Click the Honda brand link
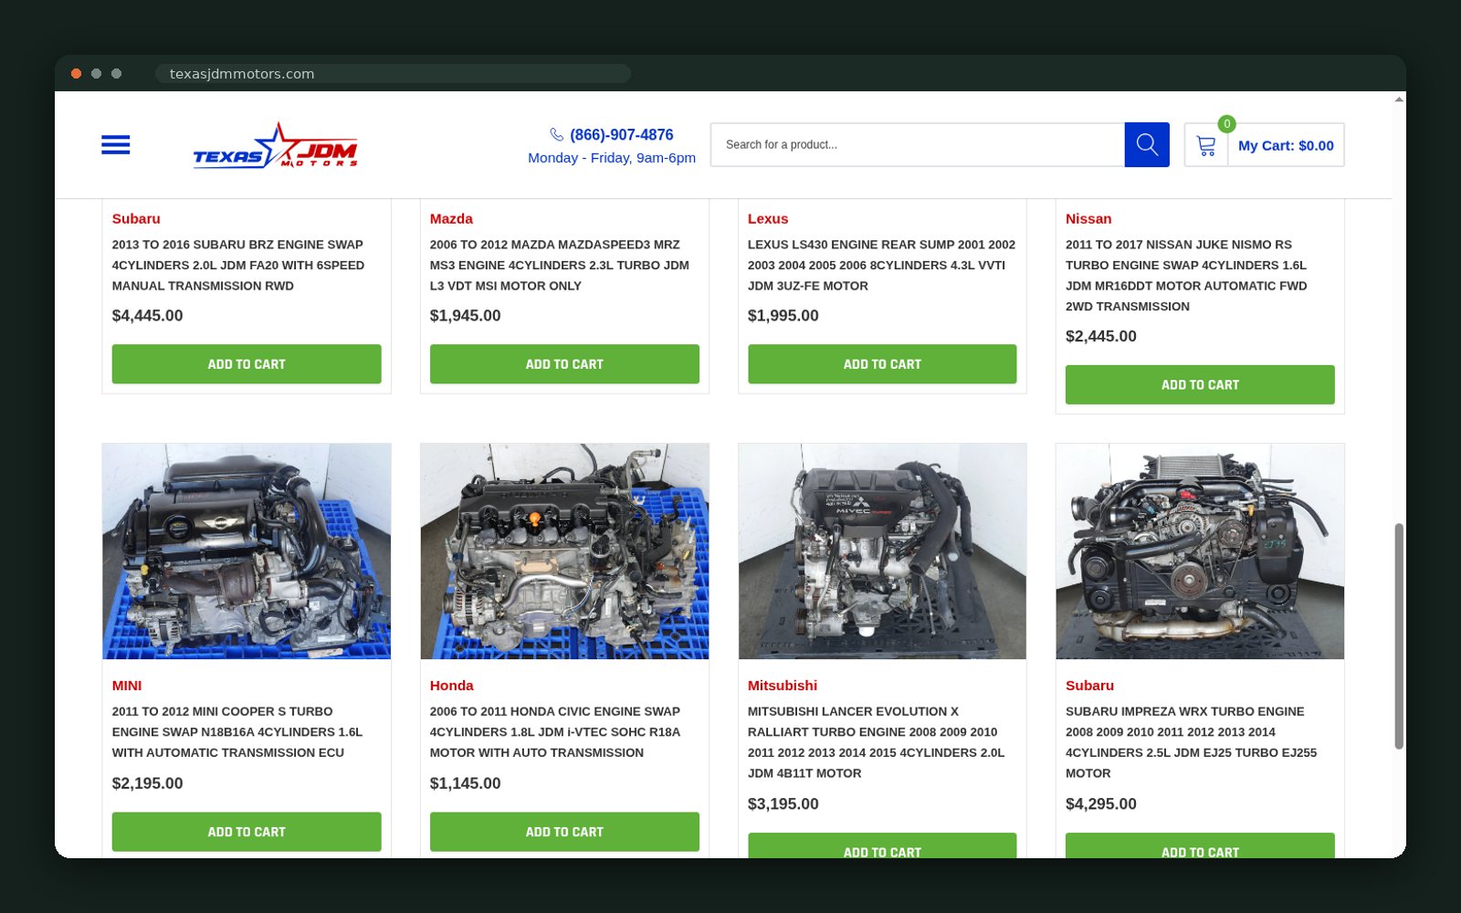 click(x=452, y=686)
